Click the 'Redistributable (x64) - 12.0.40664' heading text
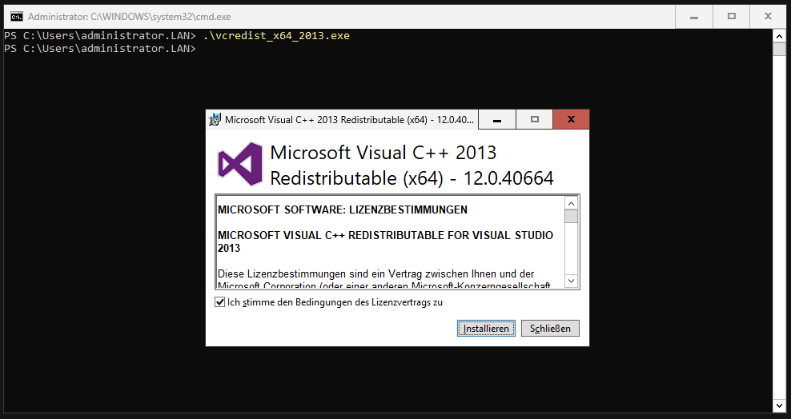This screenshot has height=419, width=791. (412, 178)
